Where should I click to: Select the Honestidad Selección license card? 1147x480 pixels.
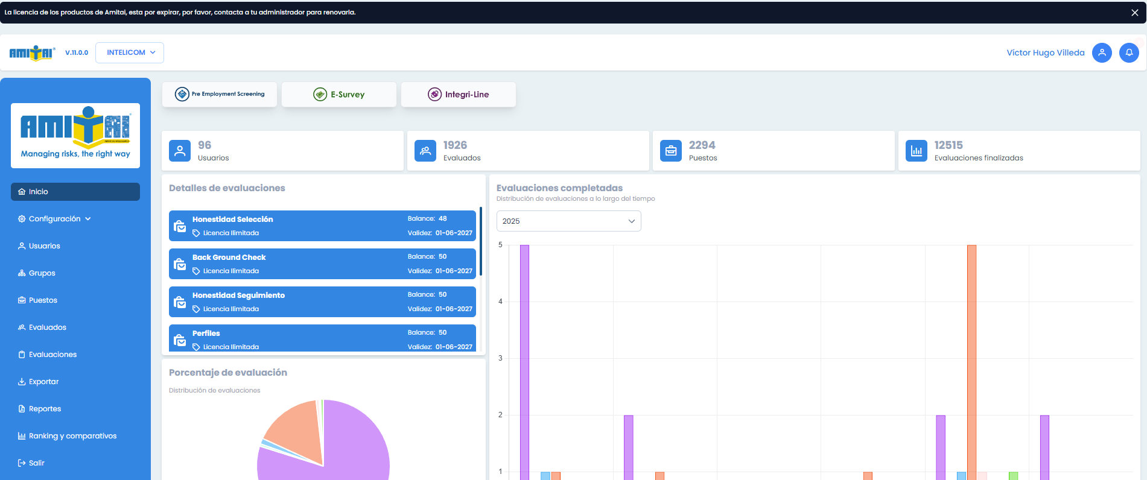click(322, 226)
